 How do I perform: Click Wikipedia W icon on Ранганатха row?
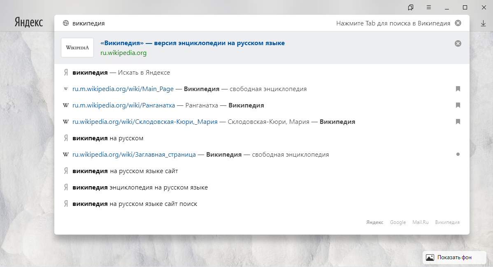(x=66, y=105)
